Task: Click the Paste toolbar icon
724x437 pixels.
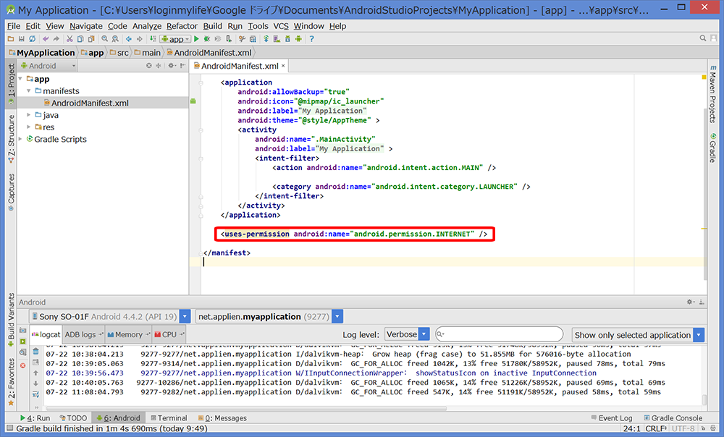Action: coord(91,39)
